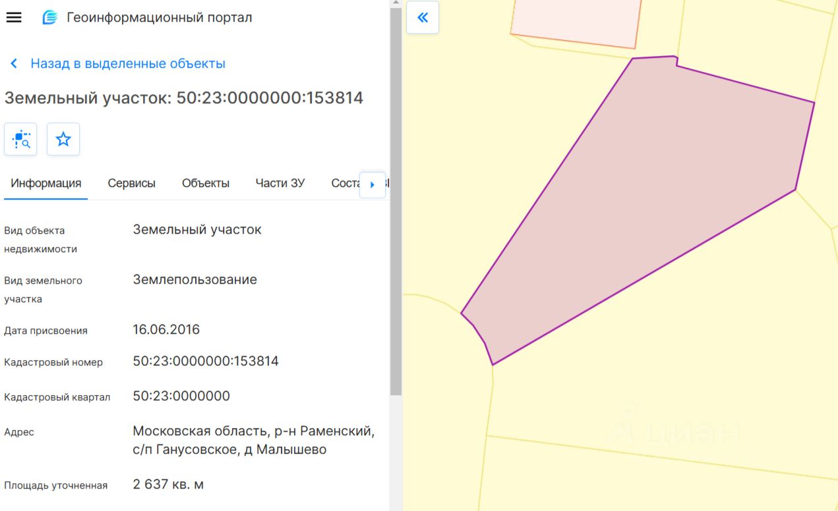
Task: Click the date value 16.06.2016
Action: [x=166, y=329]
